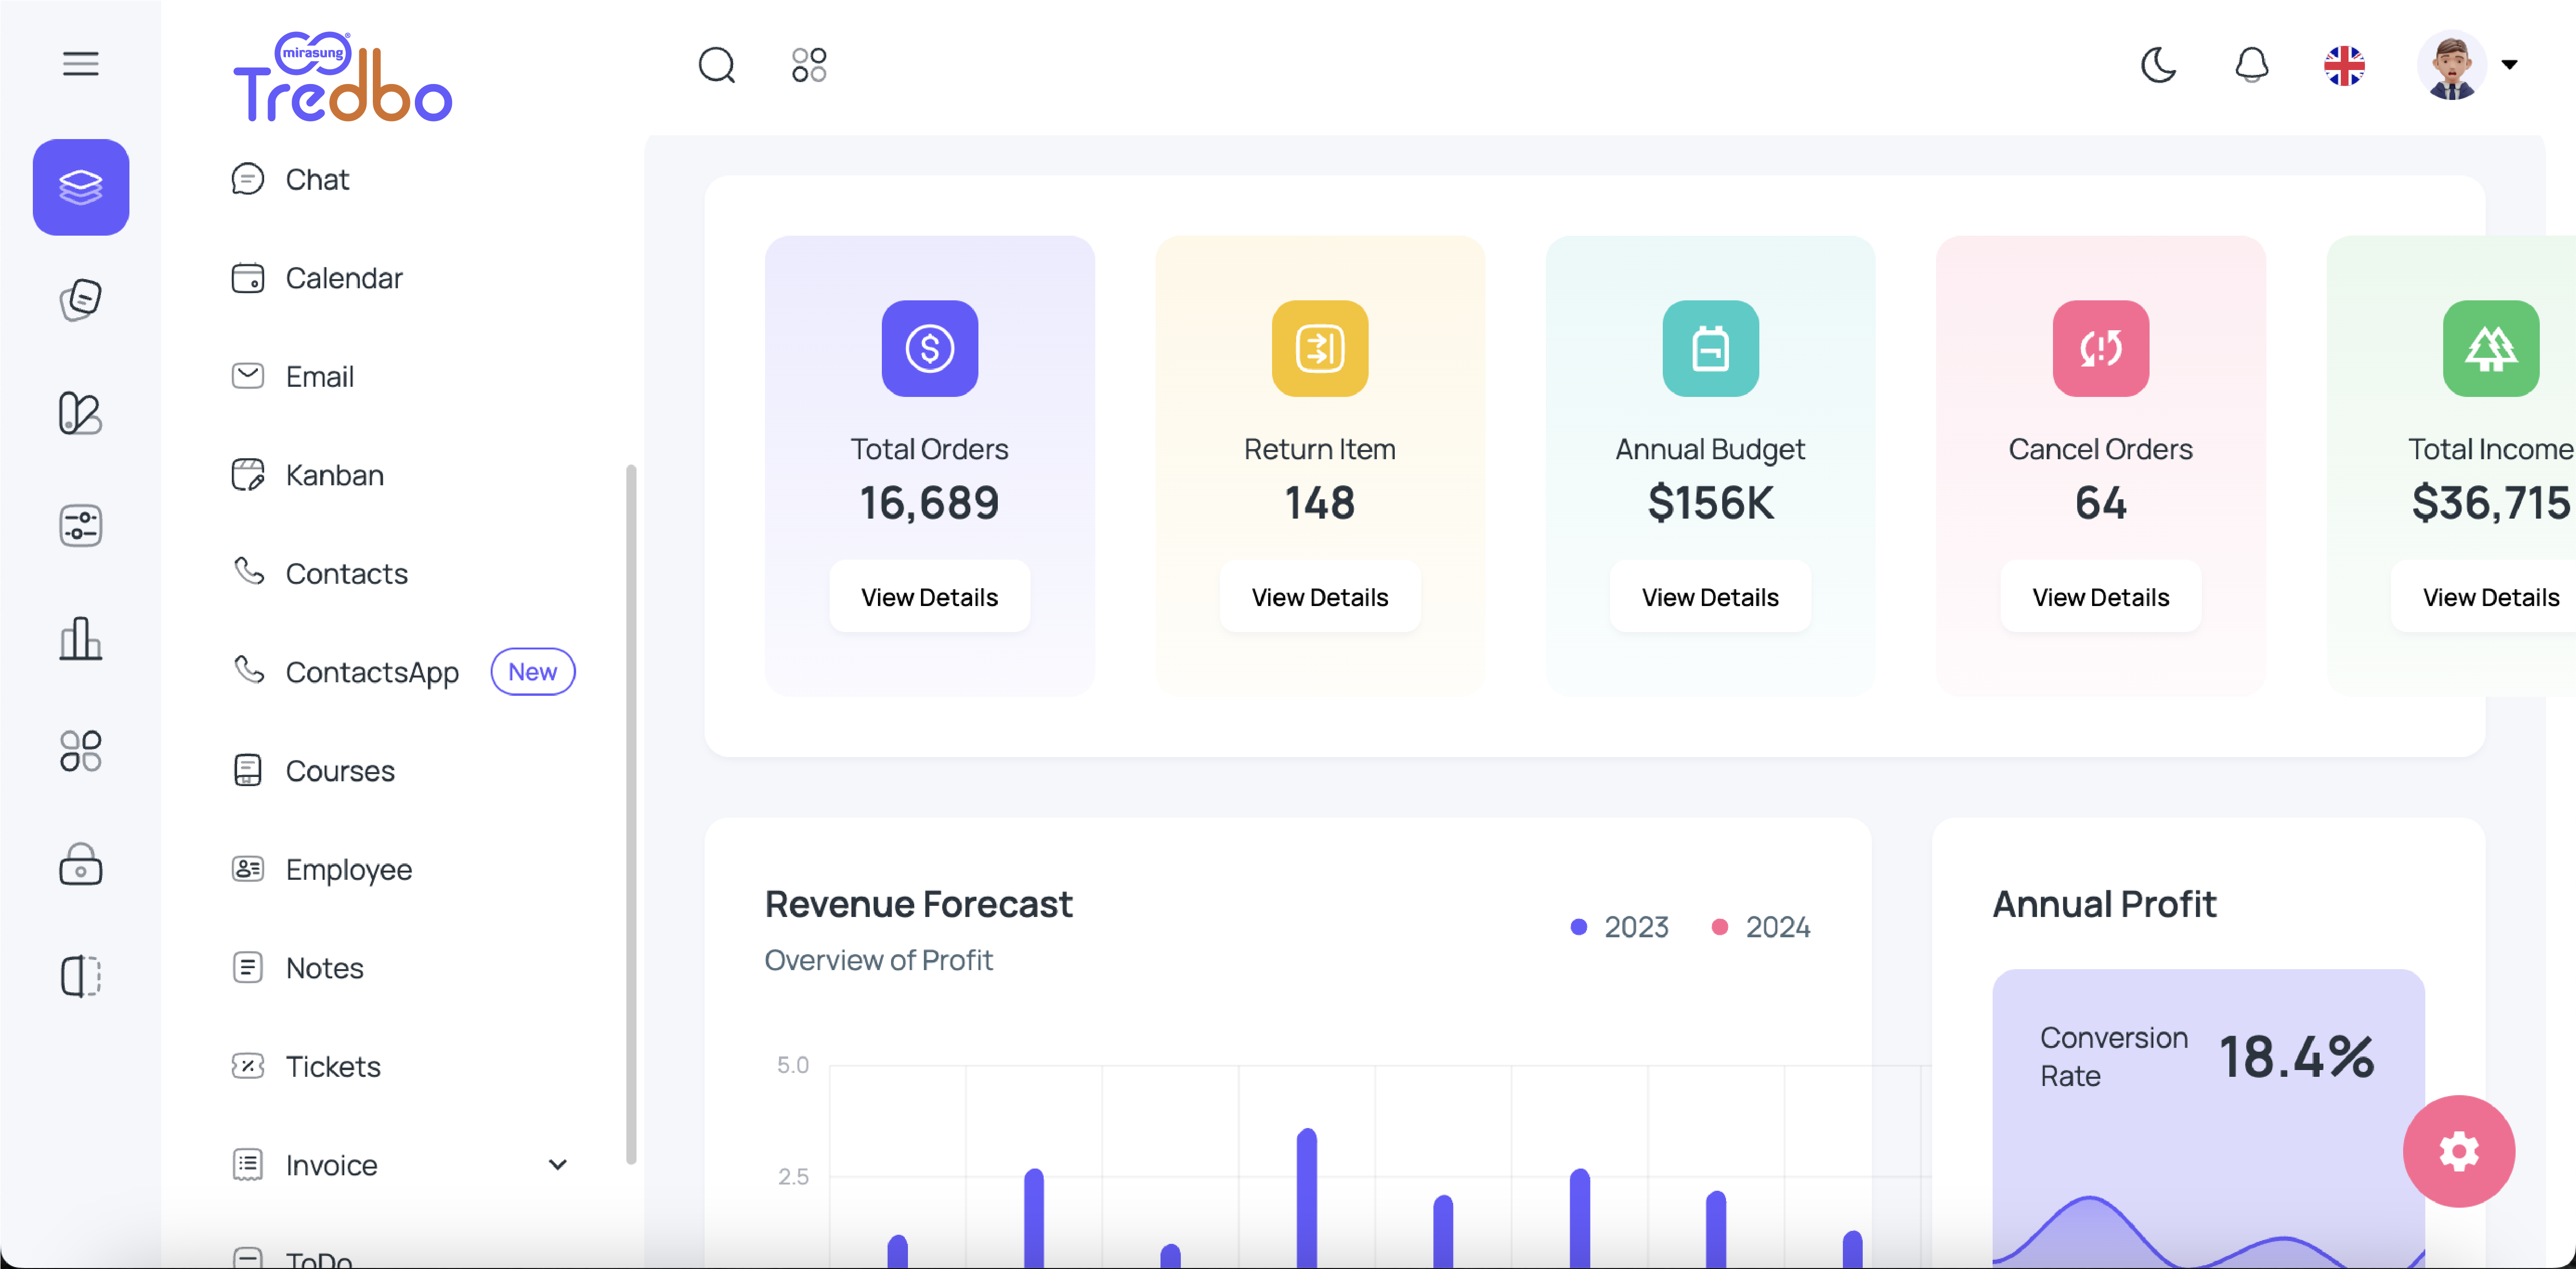
Task: Click the Cancel Orders pink icon
Action: [2100, 348]
